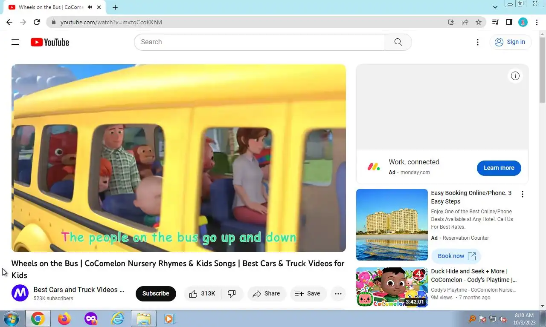Image resolution: width=546 pixels, height=327 pixels.
Task: Open the Best Cars and Truck channel avatar
Action: [x=20, y=293]
